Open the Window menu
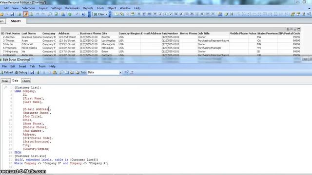The width and height of the screenshot is (312, 175). (x=125, y=8)
